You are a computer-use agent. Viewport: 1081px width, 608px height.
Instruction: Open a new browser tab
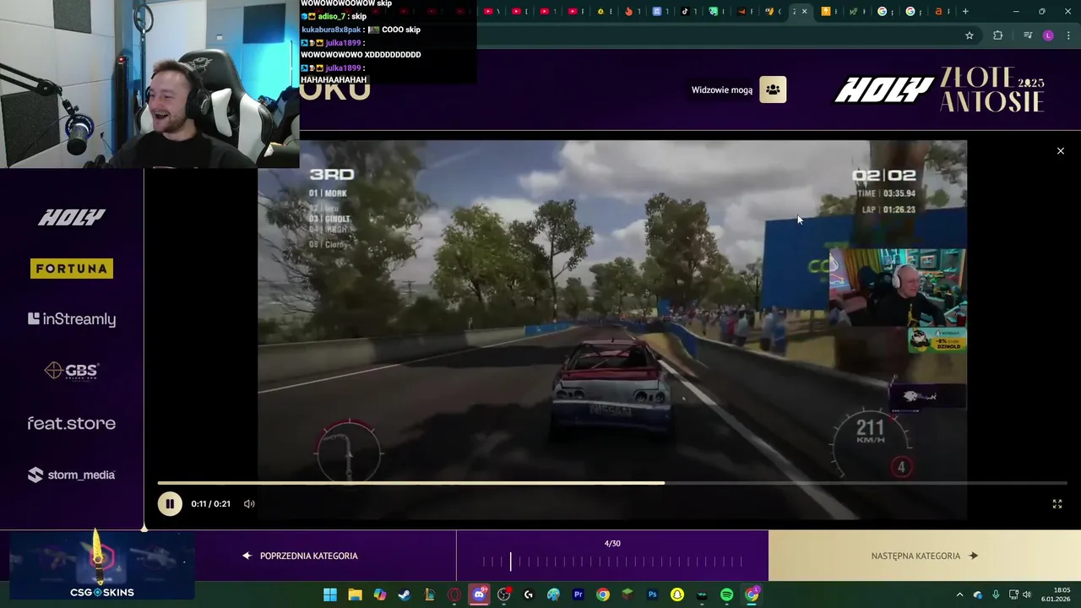(965, 11)
